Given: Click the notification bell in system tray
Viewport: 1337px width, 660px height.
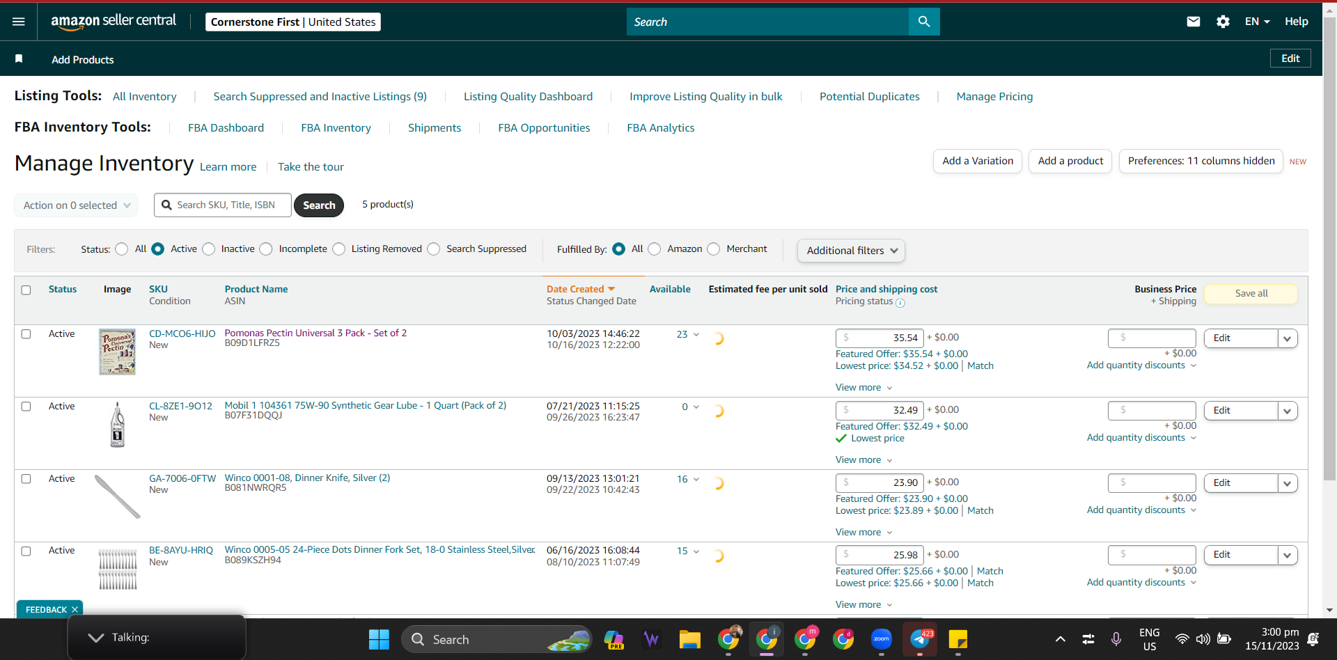Looking at the screenshot, I should (x=1313, y=639).
